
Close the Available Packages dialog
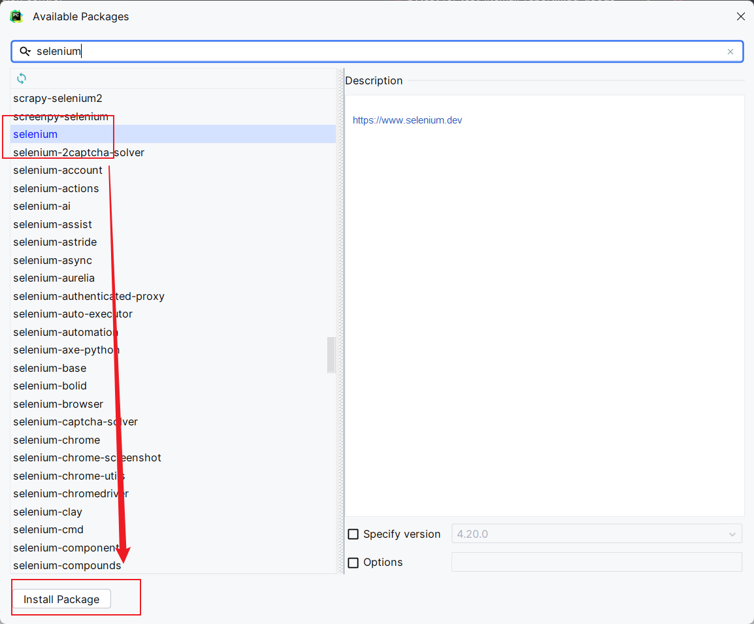[x=740, y=16]
